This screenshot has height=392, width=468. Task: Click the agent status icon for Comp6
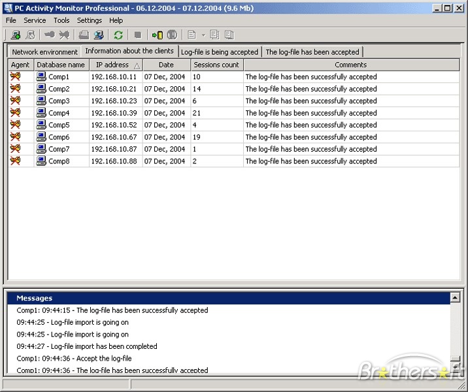pyautogui.click(x=15, y=137)
